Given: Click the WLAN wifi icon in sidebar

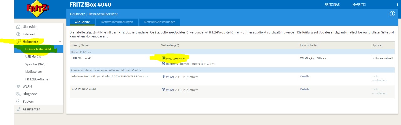Looking at the screenshot, I should pyautogui.click(x=18, y=86).
